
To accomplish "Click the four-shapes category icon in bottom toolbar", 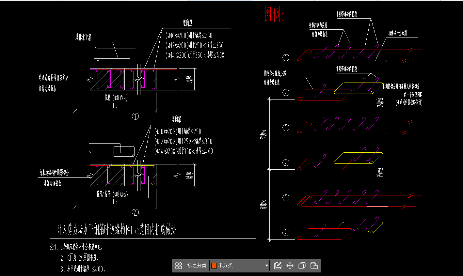I will coord(179,266).
